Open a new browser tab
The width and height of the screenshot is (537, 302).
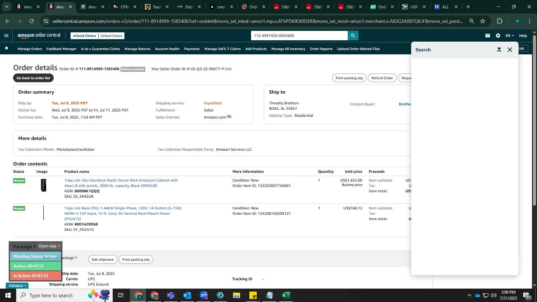pos(468,7)
